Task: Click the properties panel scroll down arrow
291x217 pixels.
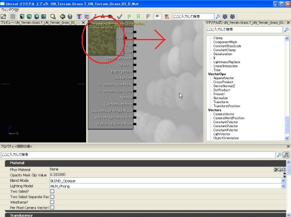Action: [289, 215]
